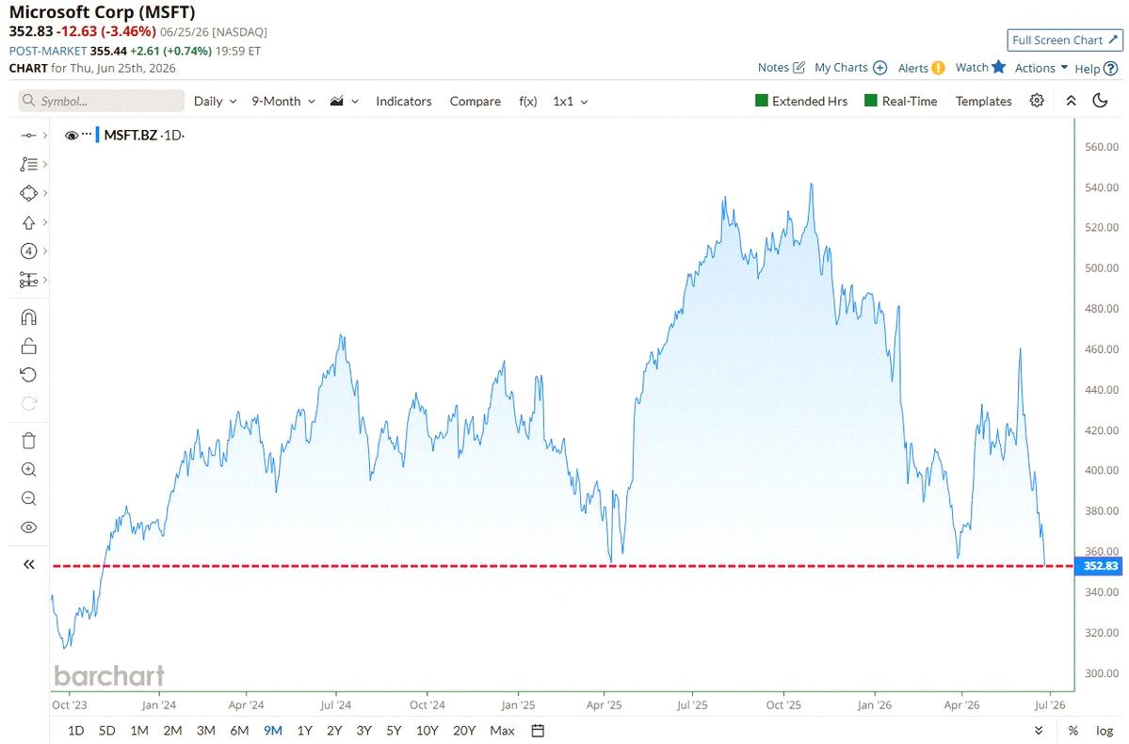Open the Notes link

(x=782, y=68)
